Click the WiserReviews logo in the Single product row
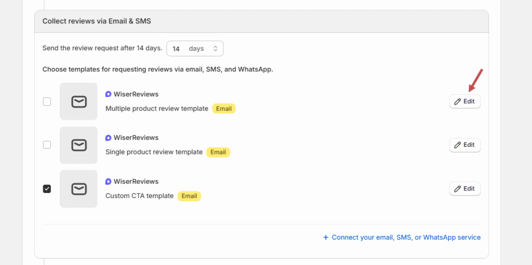Image resolution: width=532 pixels, height=265 pixels. [x=108, y=138]
